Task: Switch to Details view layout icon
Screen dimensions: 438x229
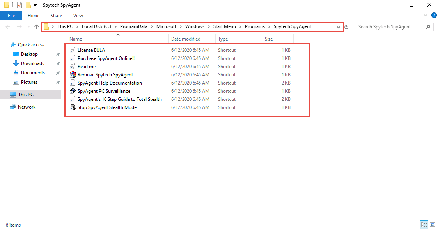Action: pyautogui.click(x=424, y=225)
